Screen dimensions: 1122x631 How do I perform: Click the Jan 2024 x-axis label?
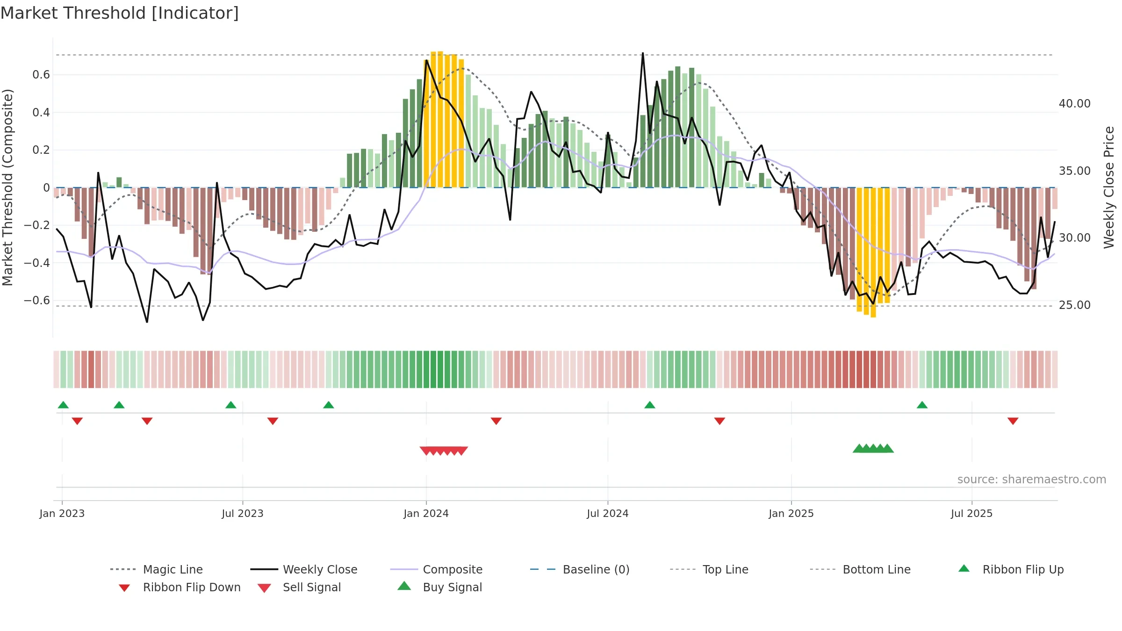click(426, 513)
